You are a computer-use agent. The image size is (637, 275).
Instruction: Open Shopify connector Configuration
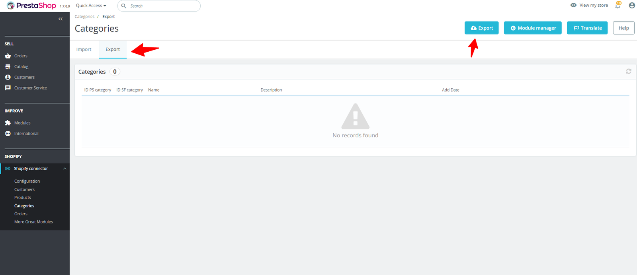click(27, 181)
